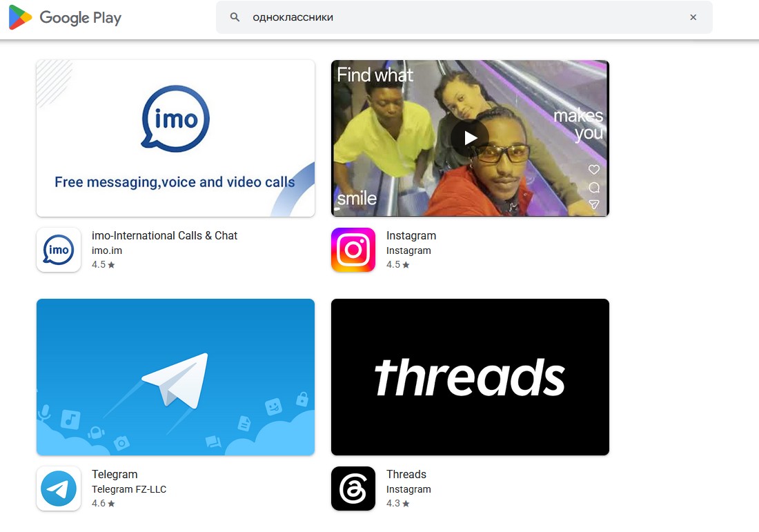The width and height of the screenshot is (759, 532).
Task: Click developer name Telegram FZ-LLC
Action: click(x=129, y=489)
